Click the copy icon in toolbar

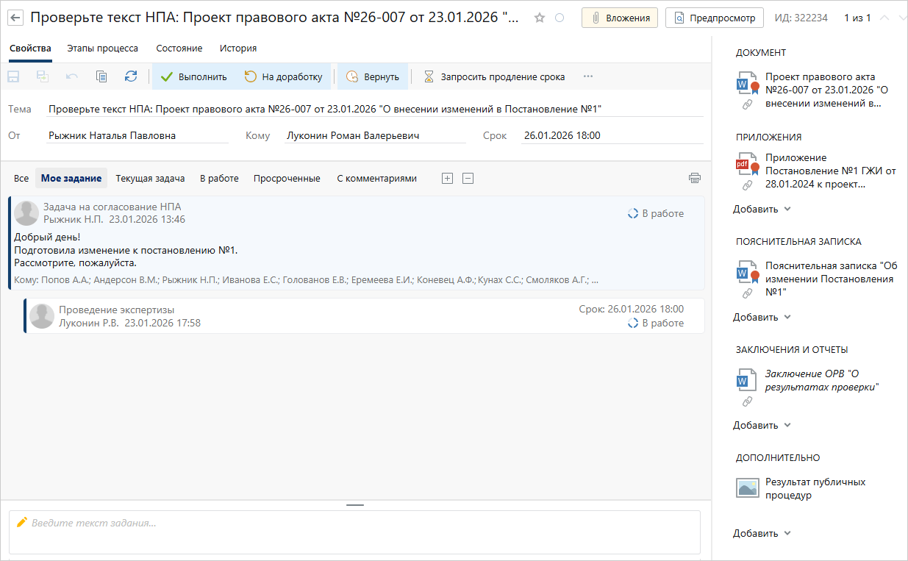[x=101, y=76]
